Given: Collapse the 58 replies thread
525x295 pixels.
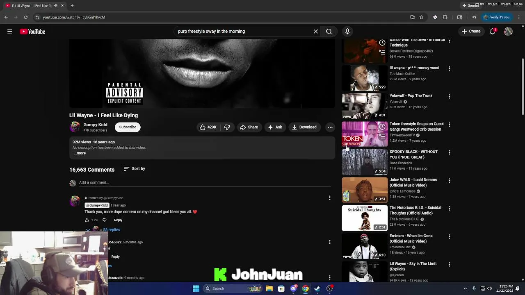Looking at the screenshot, I should click(103, 230).
